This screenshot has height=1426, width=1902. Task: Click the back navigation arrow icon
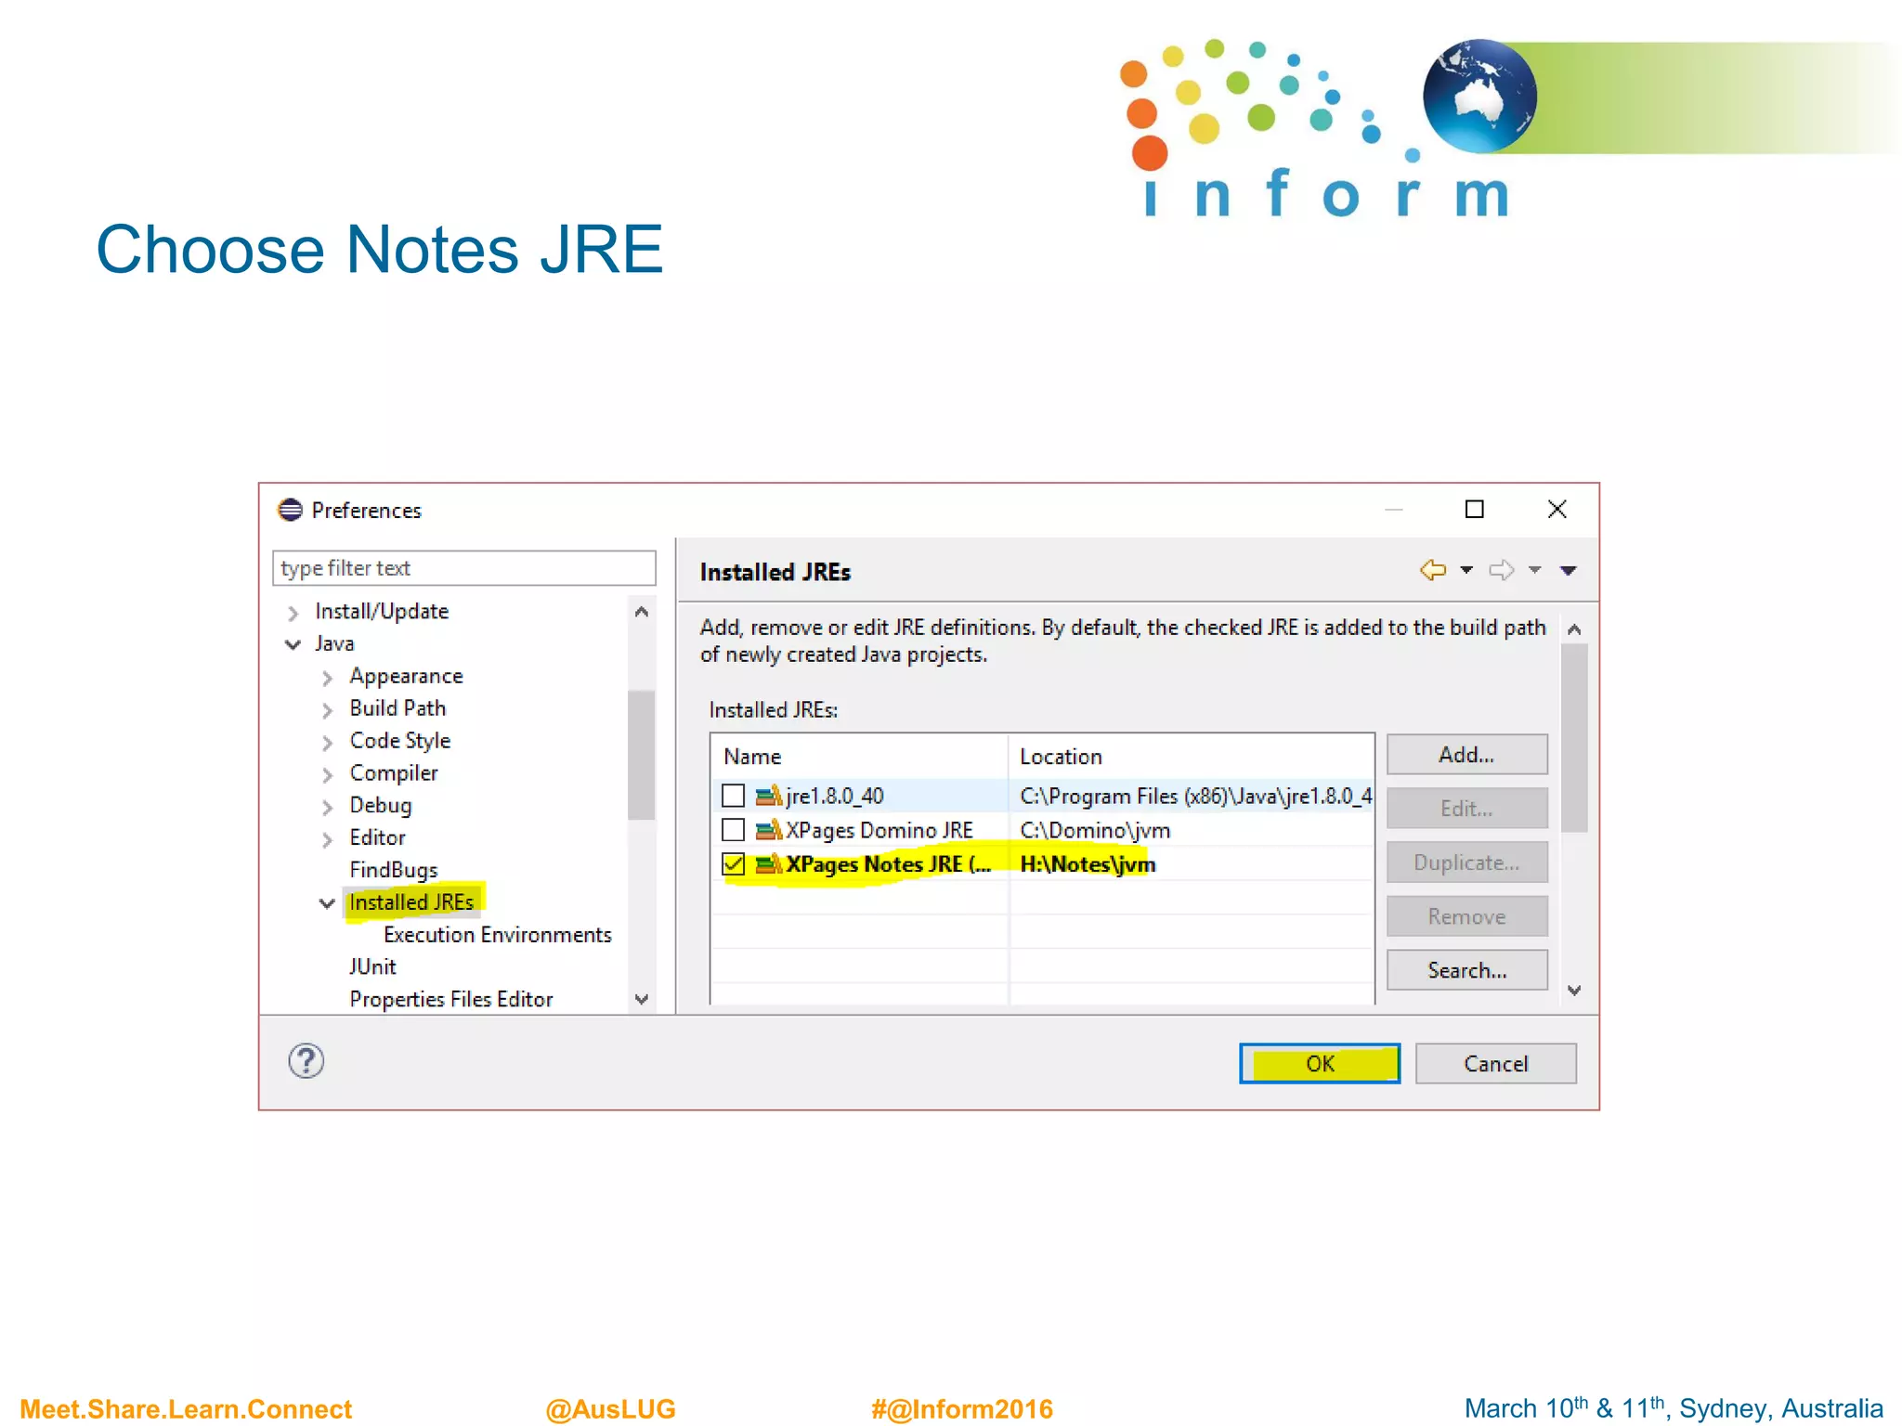pos(1432,570)
